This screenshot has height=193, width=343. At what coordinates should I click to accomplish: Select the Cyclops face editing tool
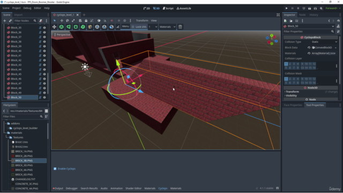click(x=111, y=27)
